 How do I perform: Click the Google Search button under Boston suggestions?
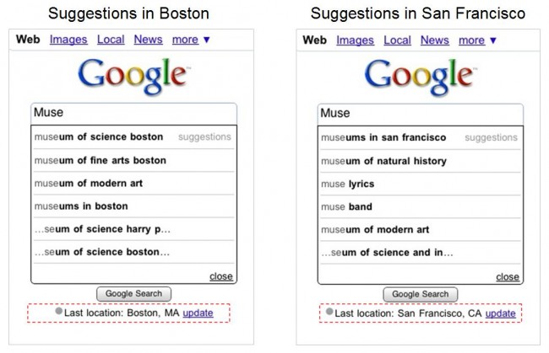point(133,294)
